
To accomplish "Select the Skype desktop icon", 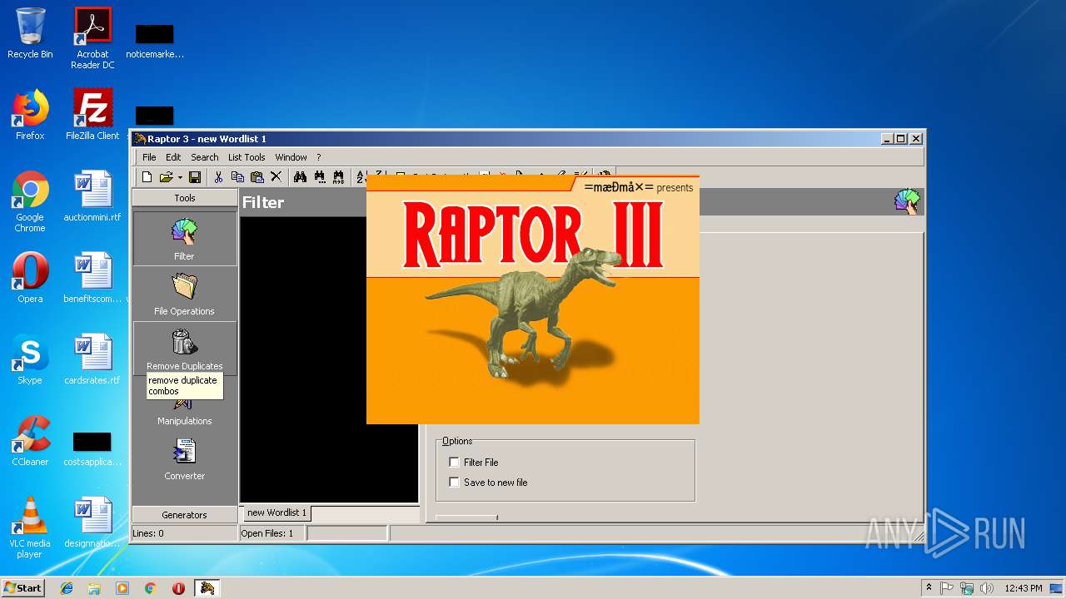I will coord(30,359).
